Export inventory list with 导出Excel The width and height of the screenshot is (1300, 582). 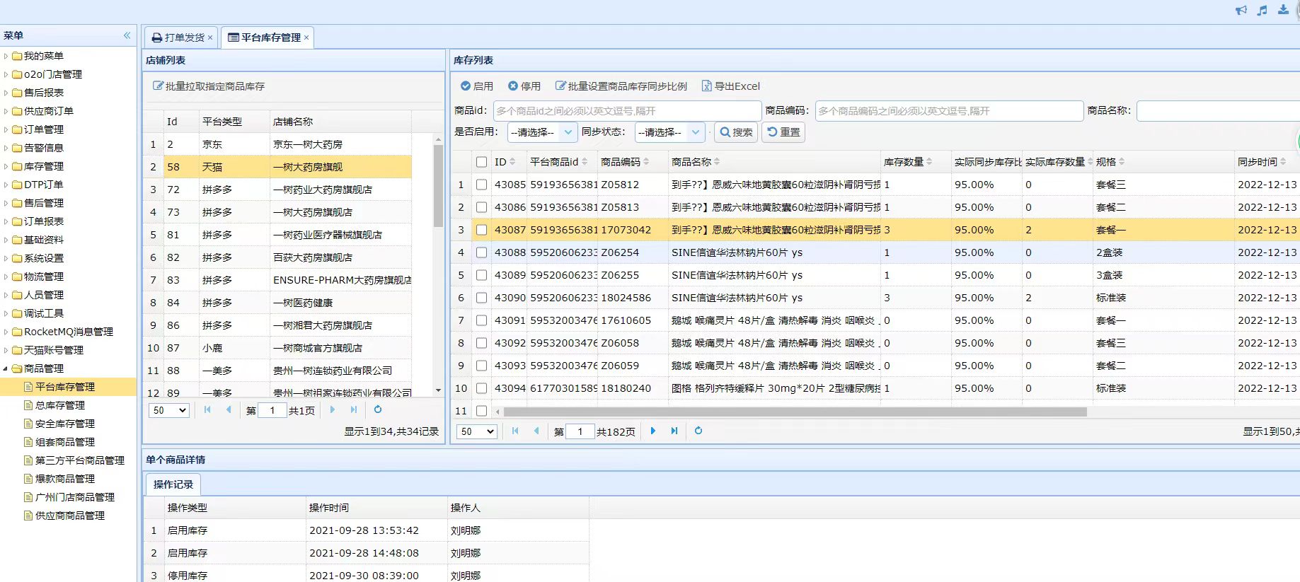click(730, 86)
